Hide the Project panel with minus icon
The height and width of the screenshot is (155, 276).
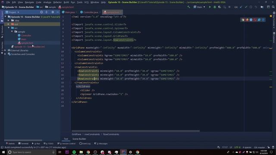coord(57,12)
